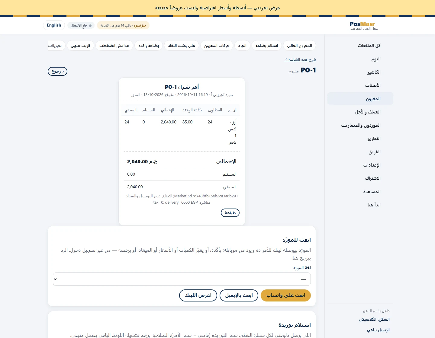Viewport: 435px width, 338px height.
Task: Click الشكل: الكلاسيكي theme link
Action: 374,319
